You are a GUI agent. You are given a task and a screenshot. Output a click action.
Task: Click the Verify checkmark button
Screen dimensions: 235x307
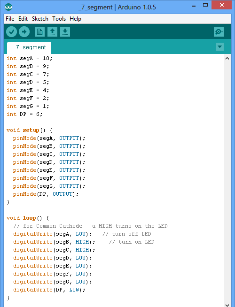click(12, 32)
